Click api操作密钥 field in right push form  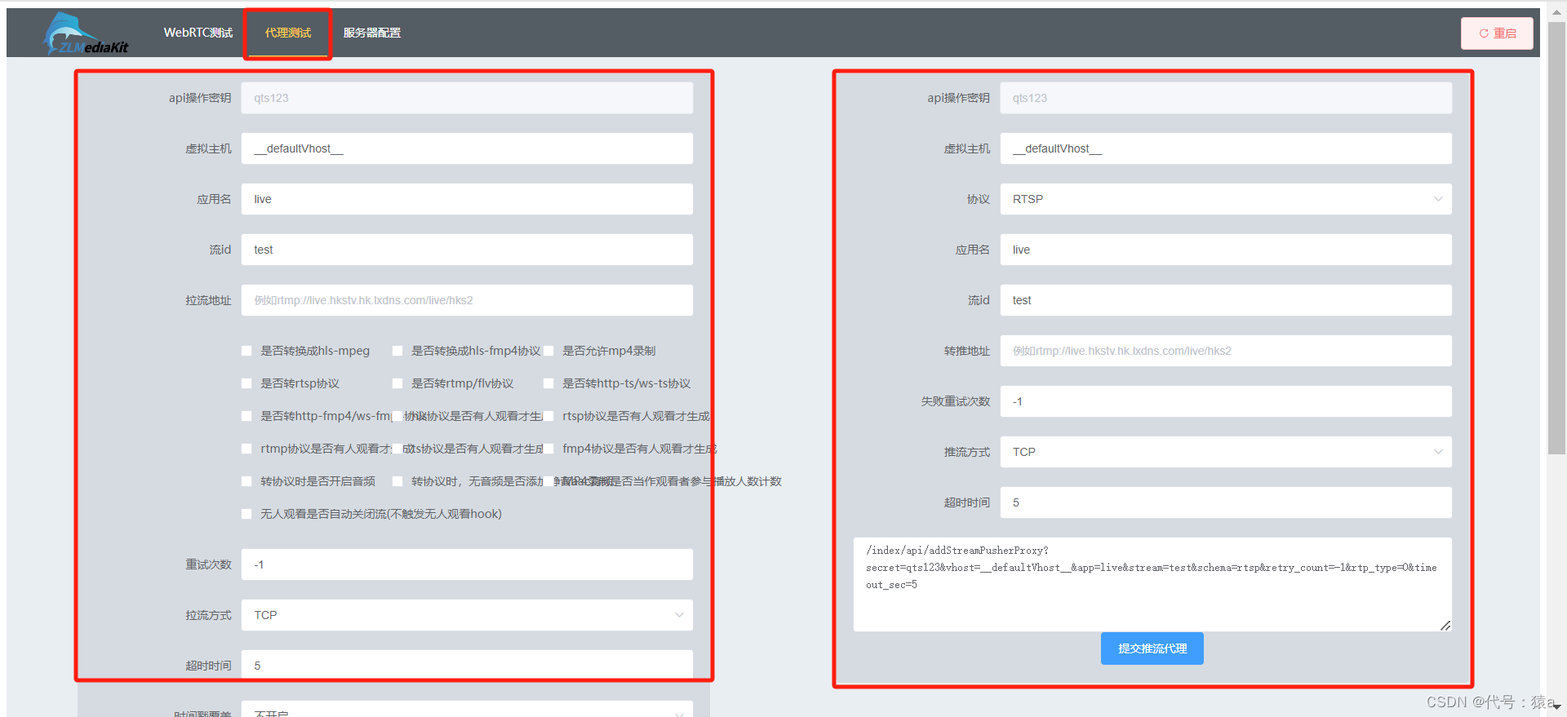click(1226, 98)
